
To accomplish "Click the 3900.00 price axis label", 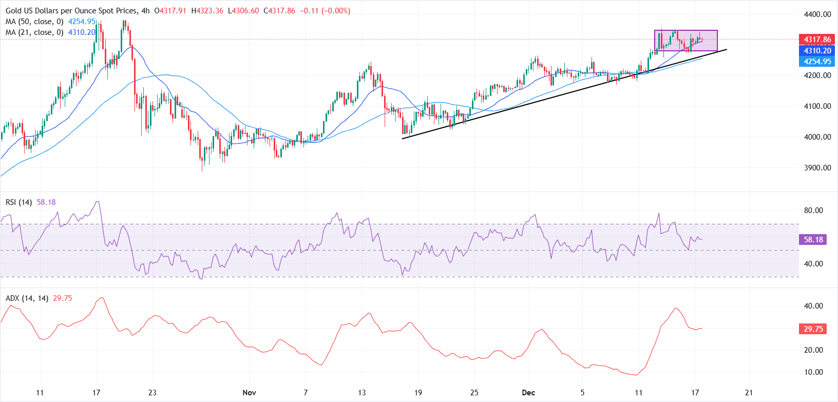I will coord(817,168).
